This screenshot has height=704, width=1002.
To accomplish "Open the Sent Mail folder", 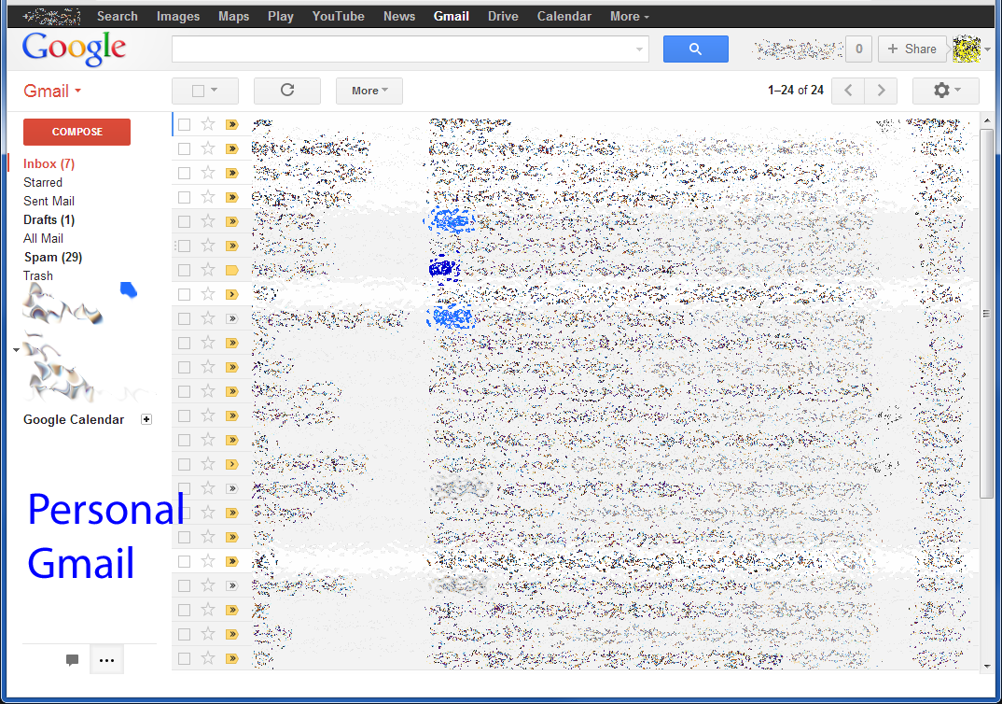I will point(49,201).
